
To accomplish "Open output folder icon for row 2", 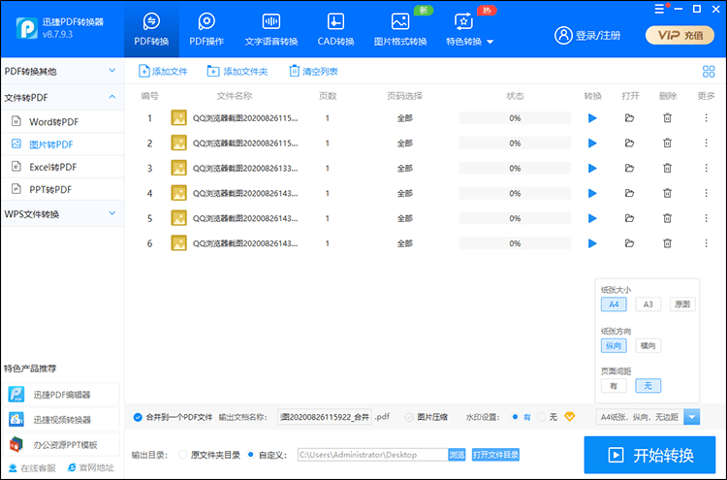I will [630, 144].
